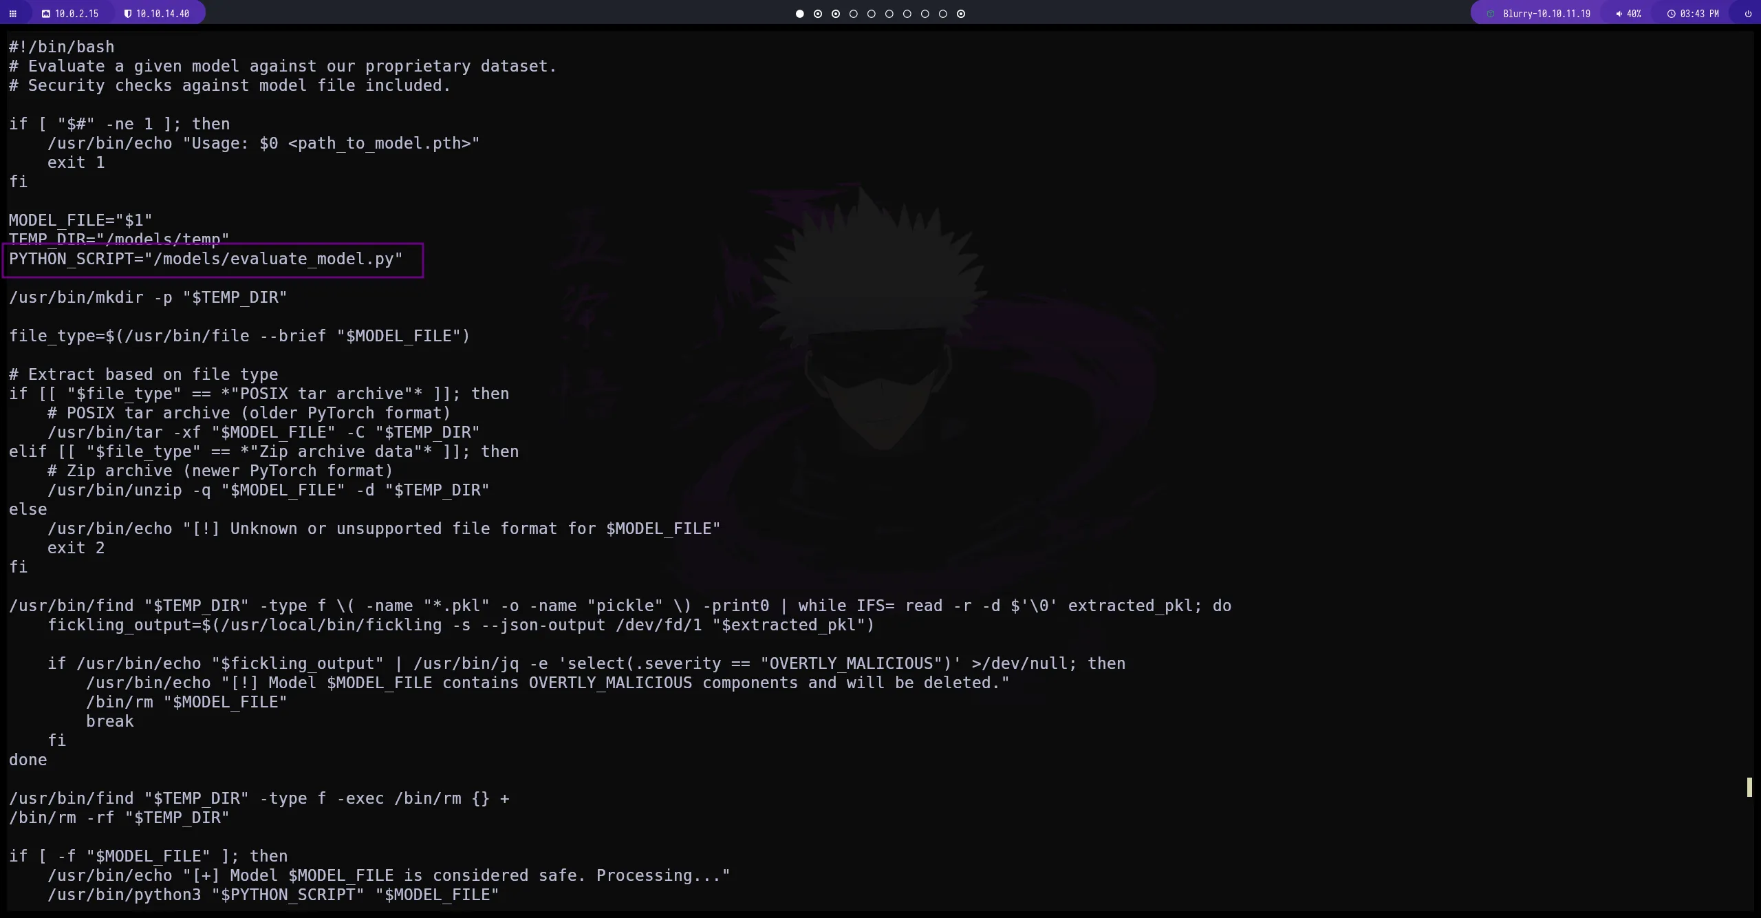Click the 03:43 PM time display
Screen dimensions: 1761x918
point(1699,14)
